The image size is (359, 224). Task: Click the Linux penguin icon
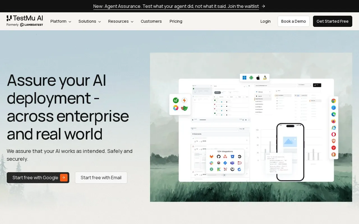(x=265, y=78)
